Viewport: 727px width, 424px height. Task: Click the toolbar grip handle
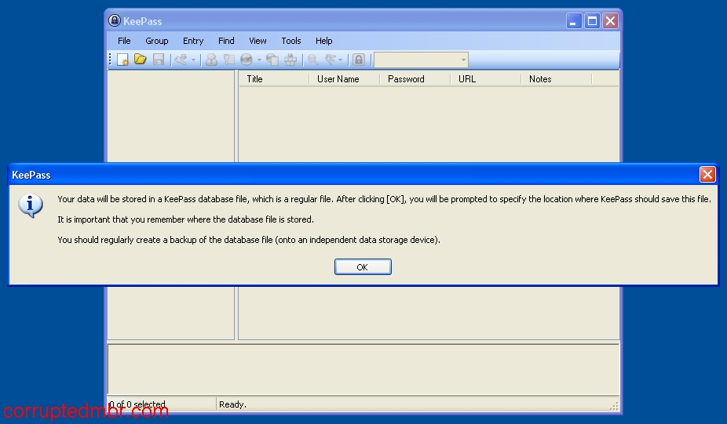pos(111,60)
